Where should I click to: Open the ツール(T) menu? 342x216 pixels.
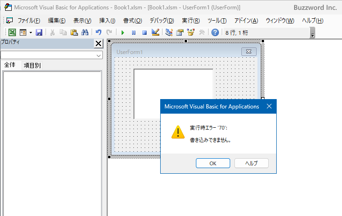(217, 21)
